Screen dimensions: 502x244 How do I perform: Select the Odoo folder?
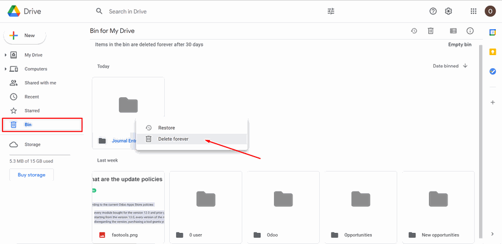point(283,207)
